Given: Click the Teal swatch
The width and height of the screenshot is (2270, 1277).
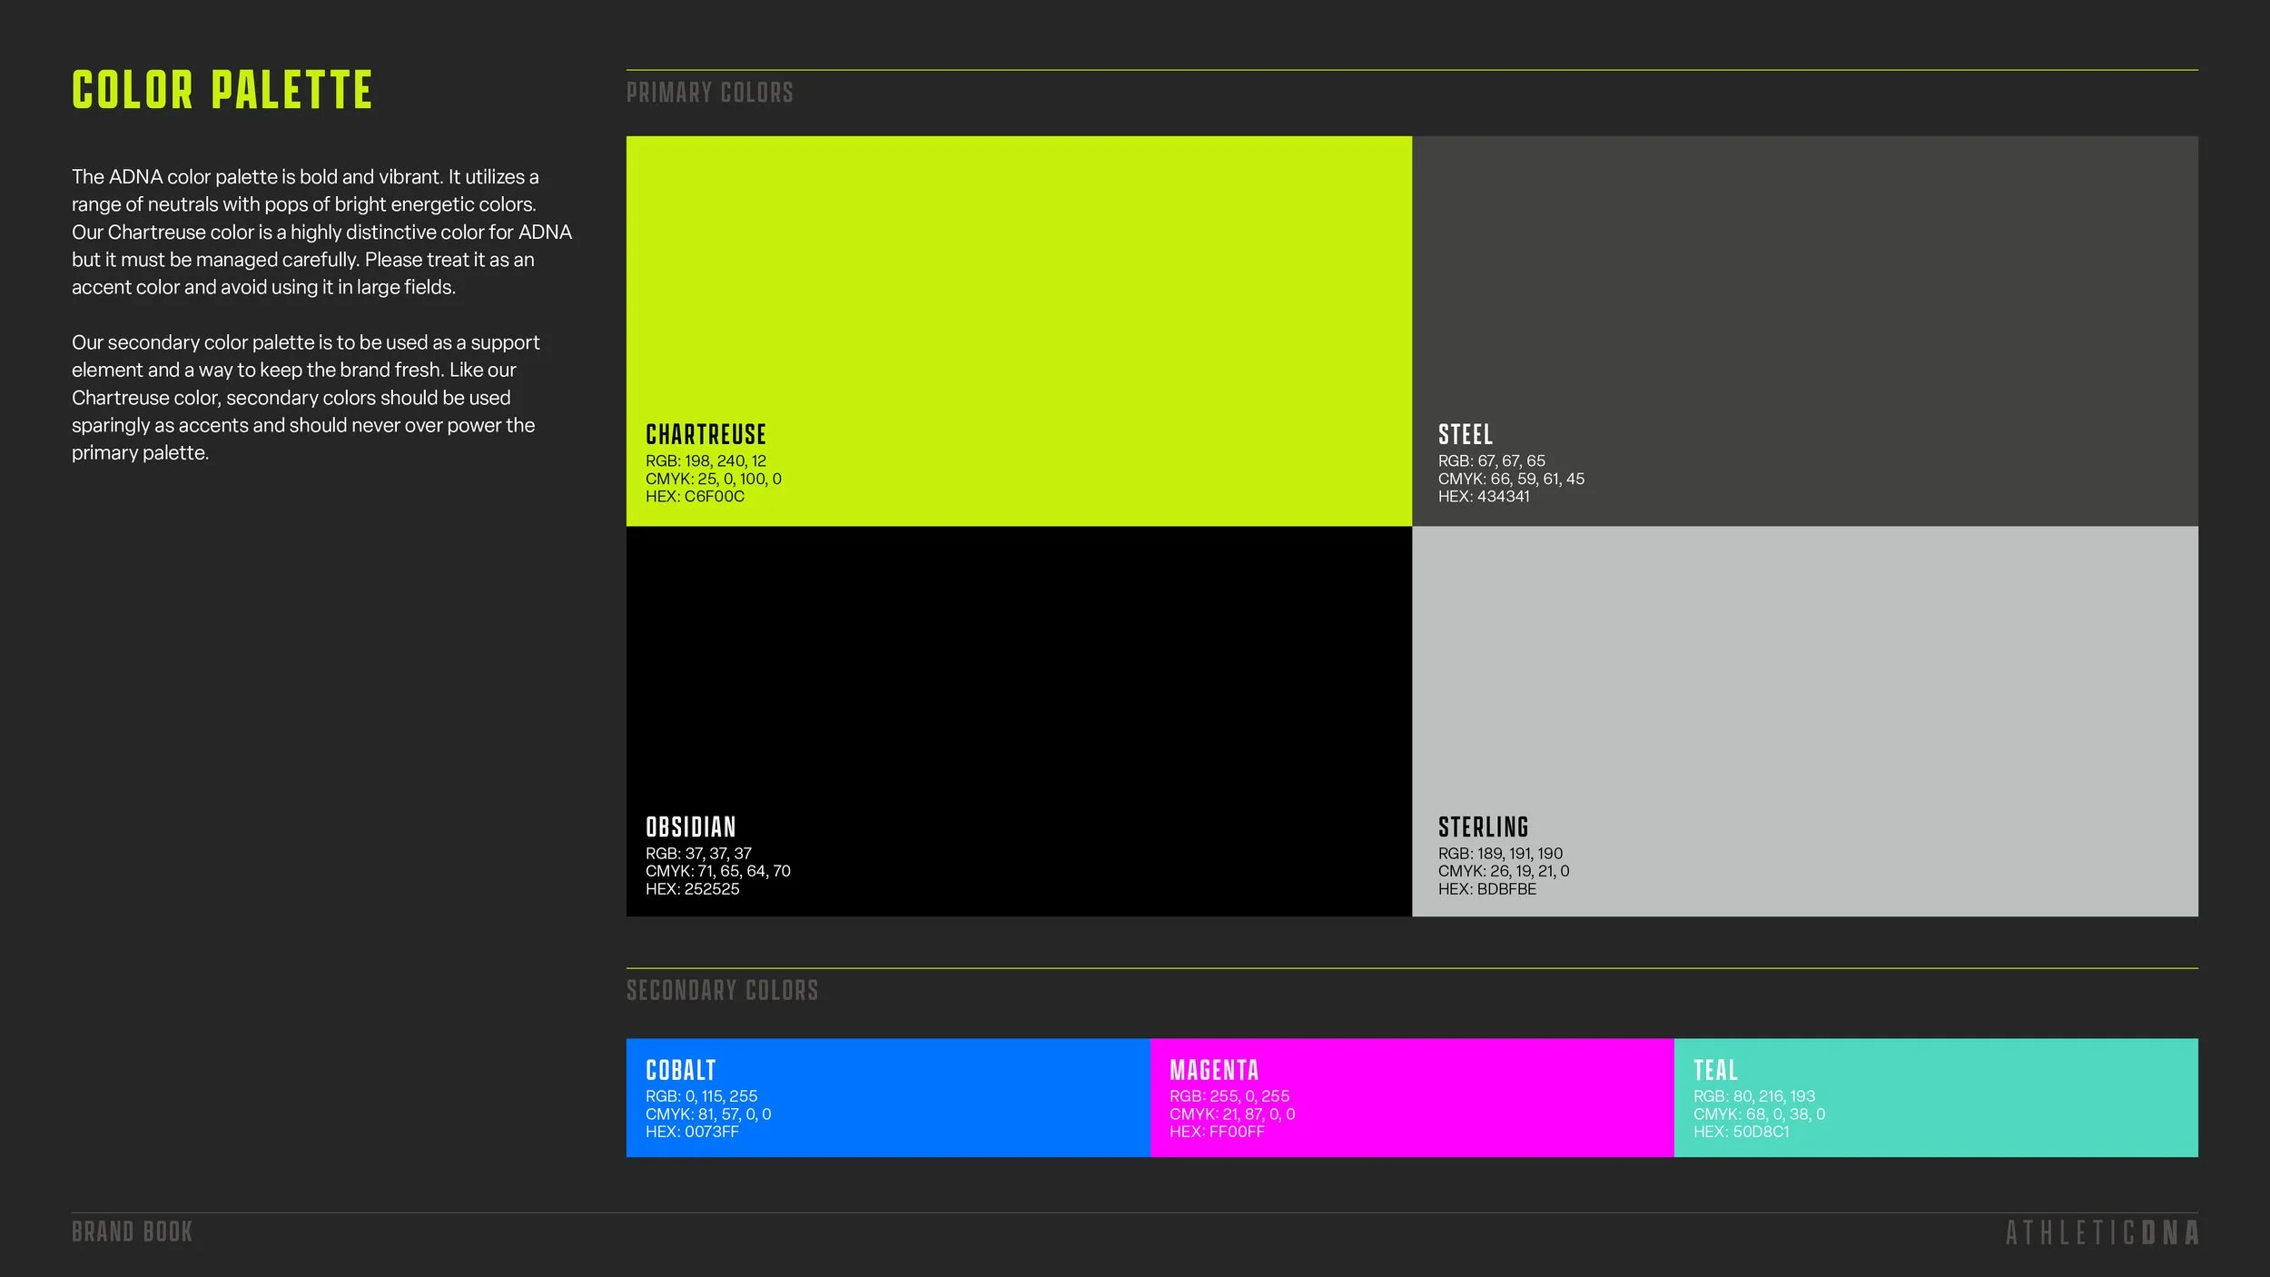Looking at the screenshot, I should click(x=1936, y=1097).
